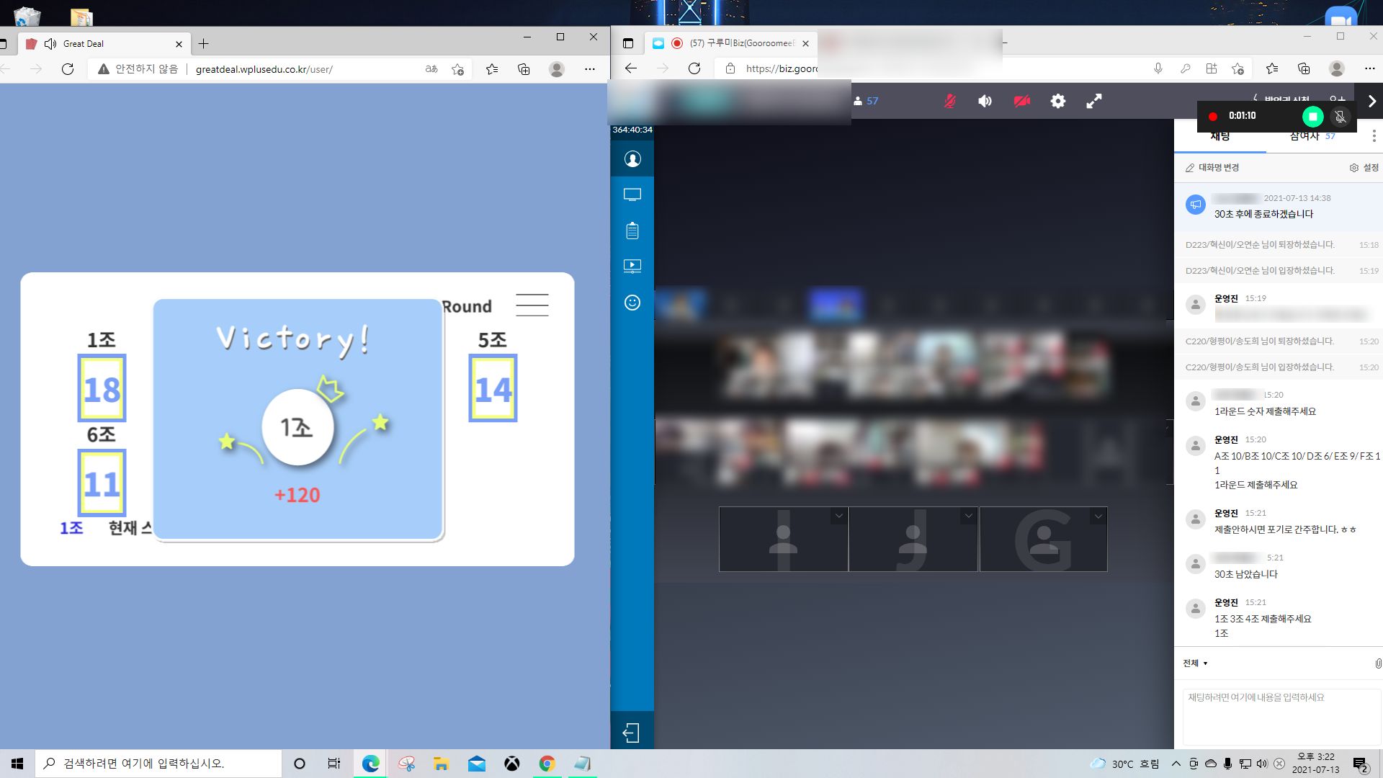Turn on the red camera icon
This screenshot has height=778, width=1383.
1021,102
